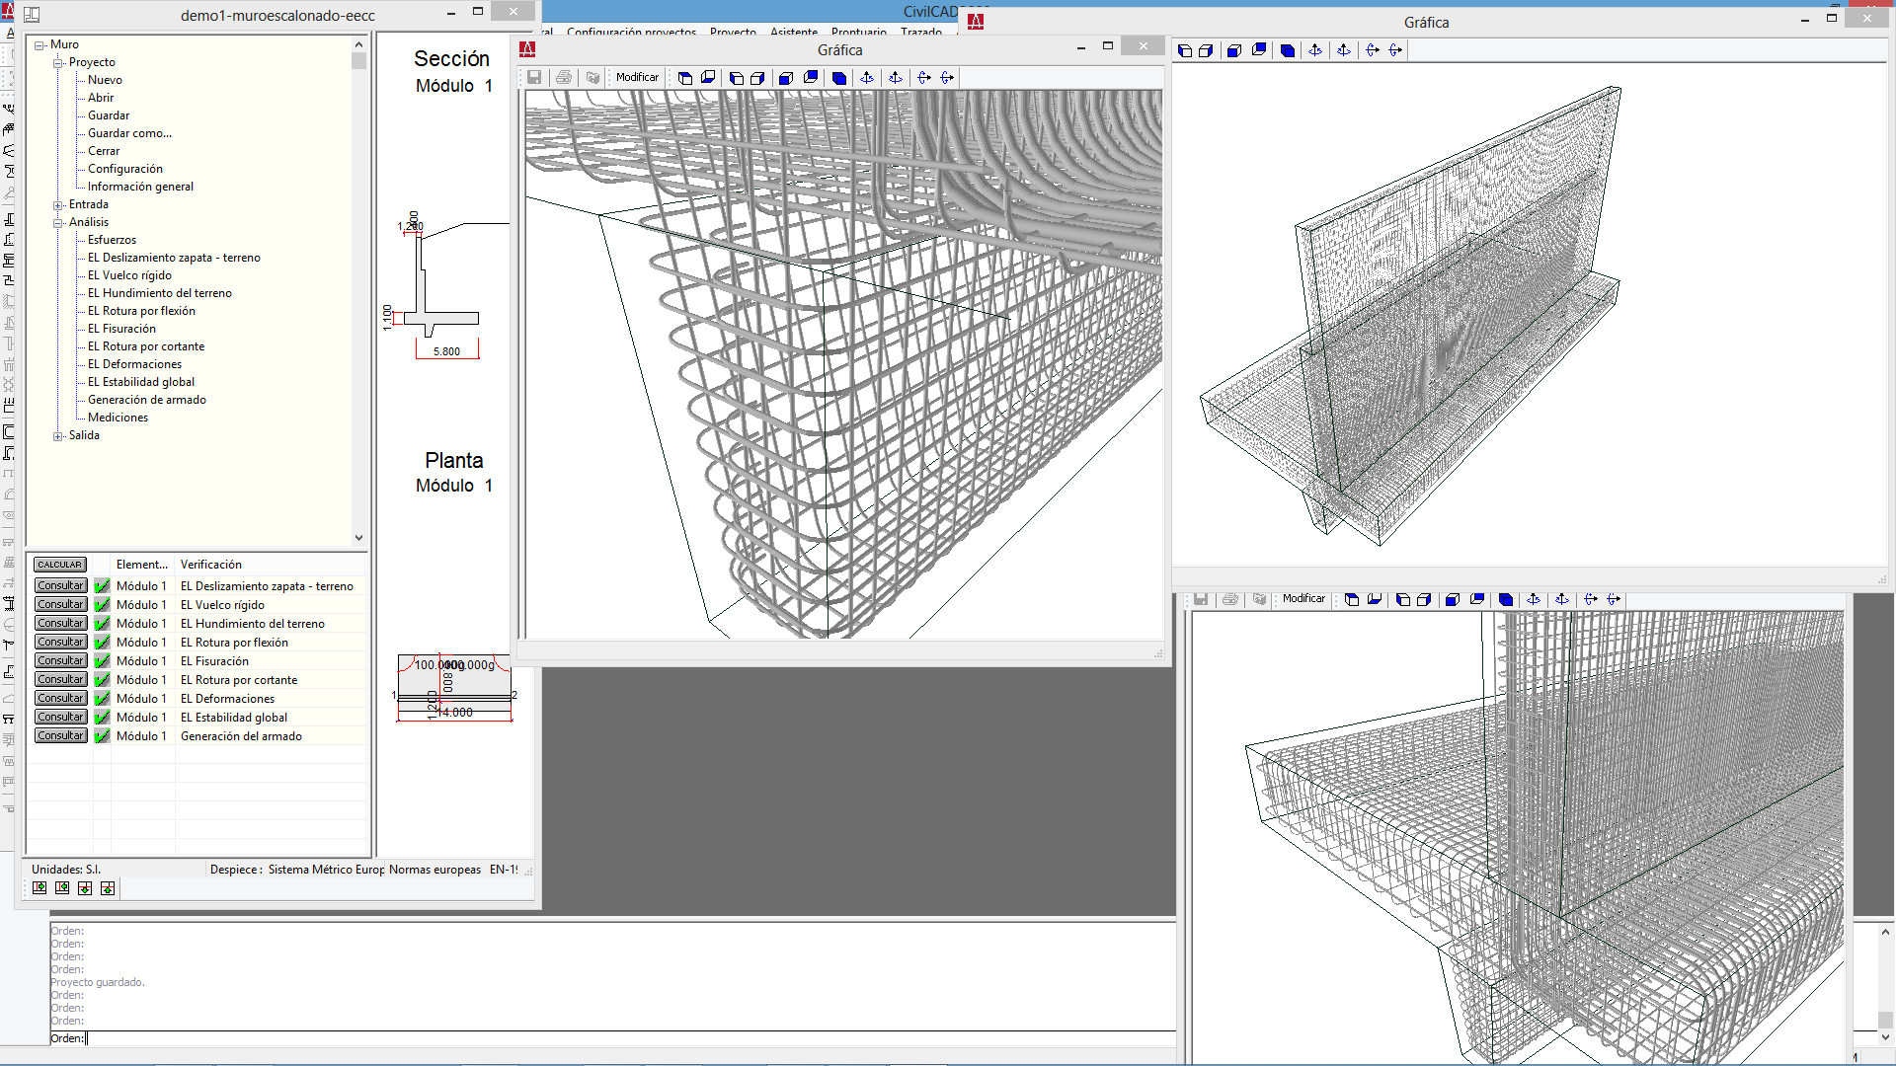Select third cube view icon in the top-right Gráfica window
The image size is (1896, 1066).
[x=1234, y=50]
